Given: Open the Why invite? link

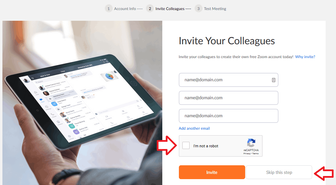Looking at the screenshot, I should point(305,57).
